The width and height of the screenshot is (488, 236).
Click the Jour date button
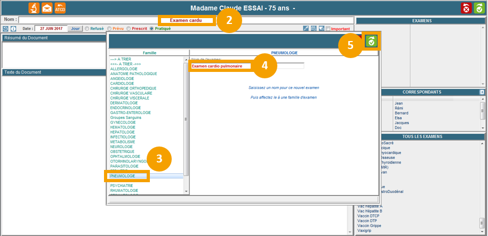coord(75,29)
